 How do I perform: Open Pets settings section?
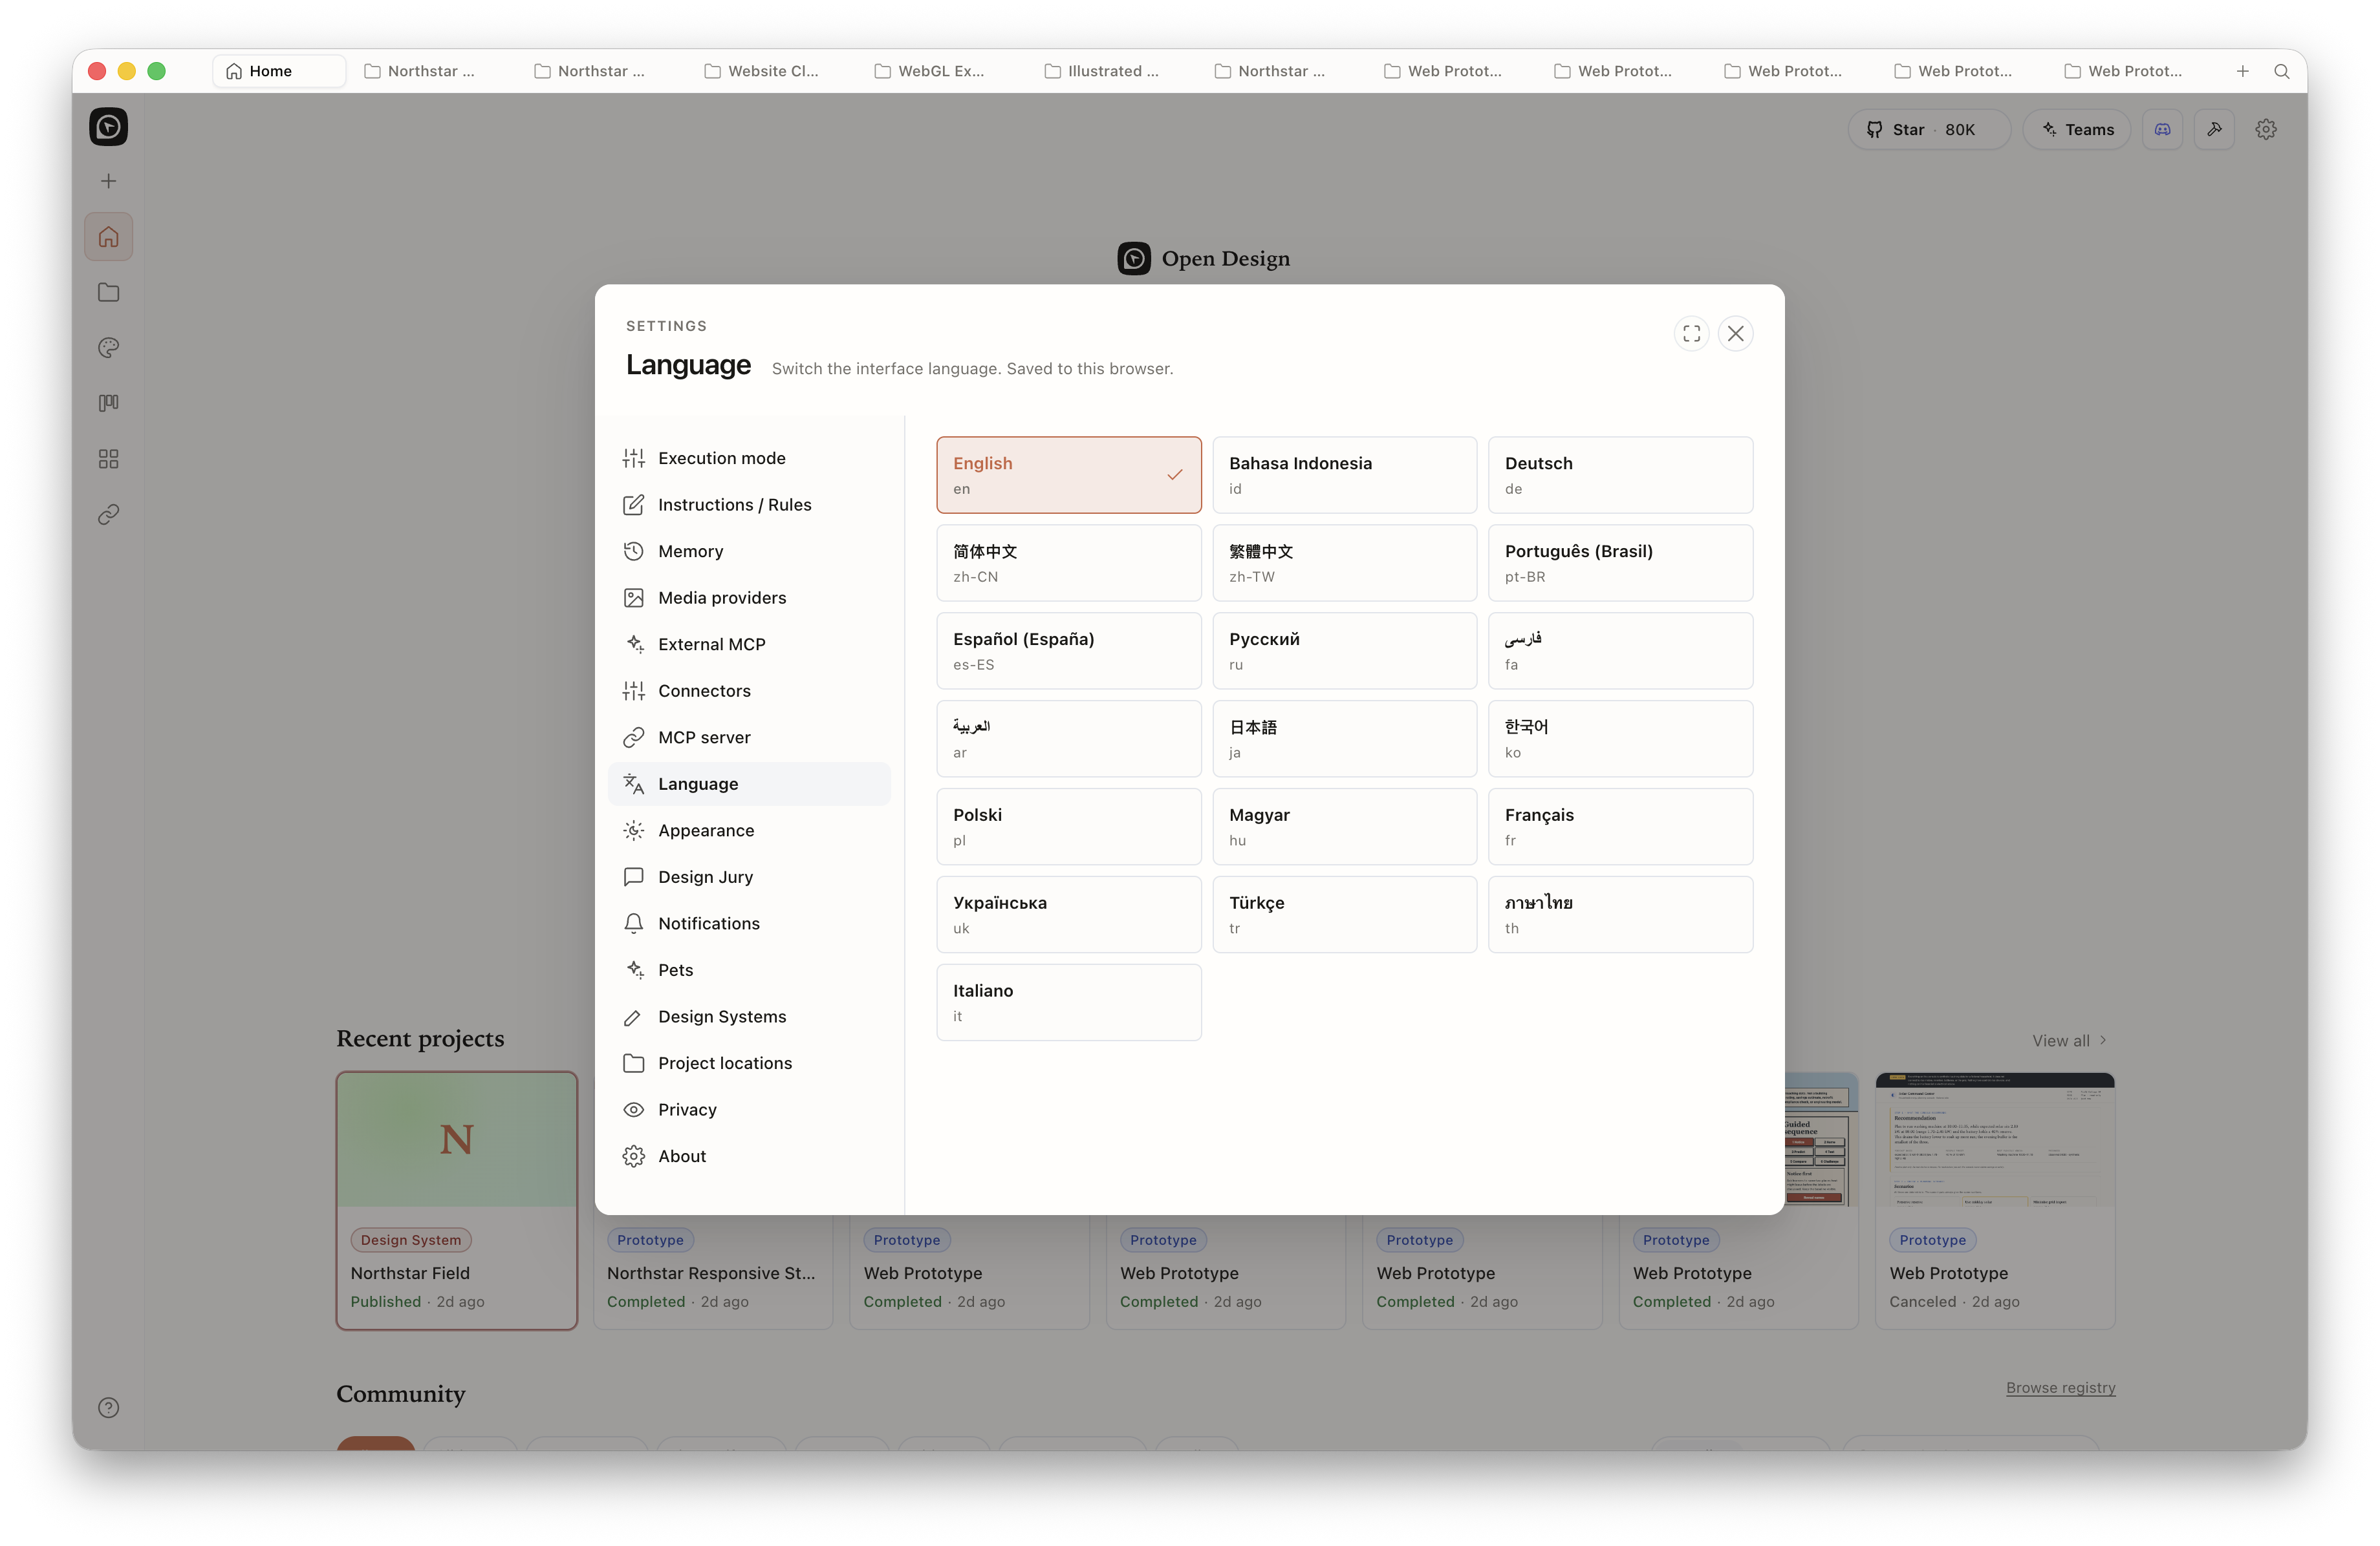[748, 970]
